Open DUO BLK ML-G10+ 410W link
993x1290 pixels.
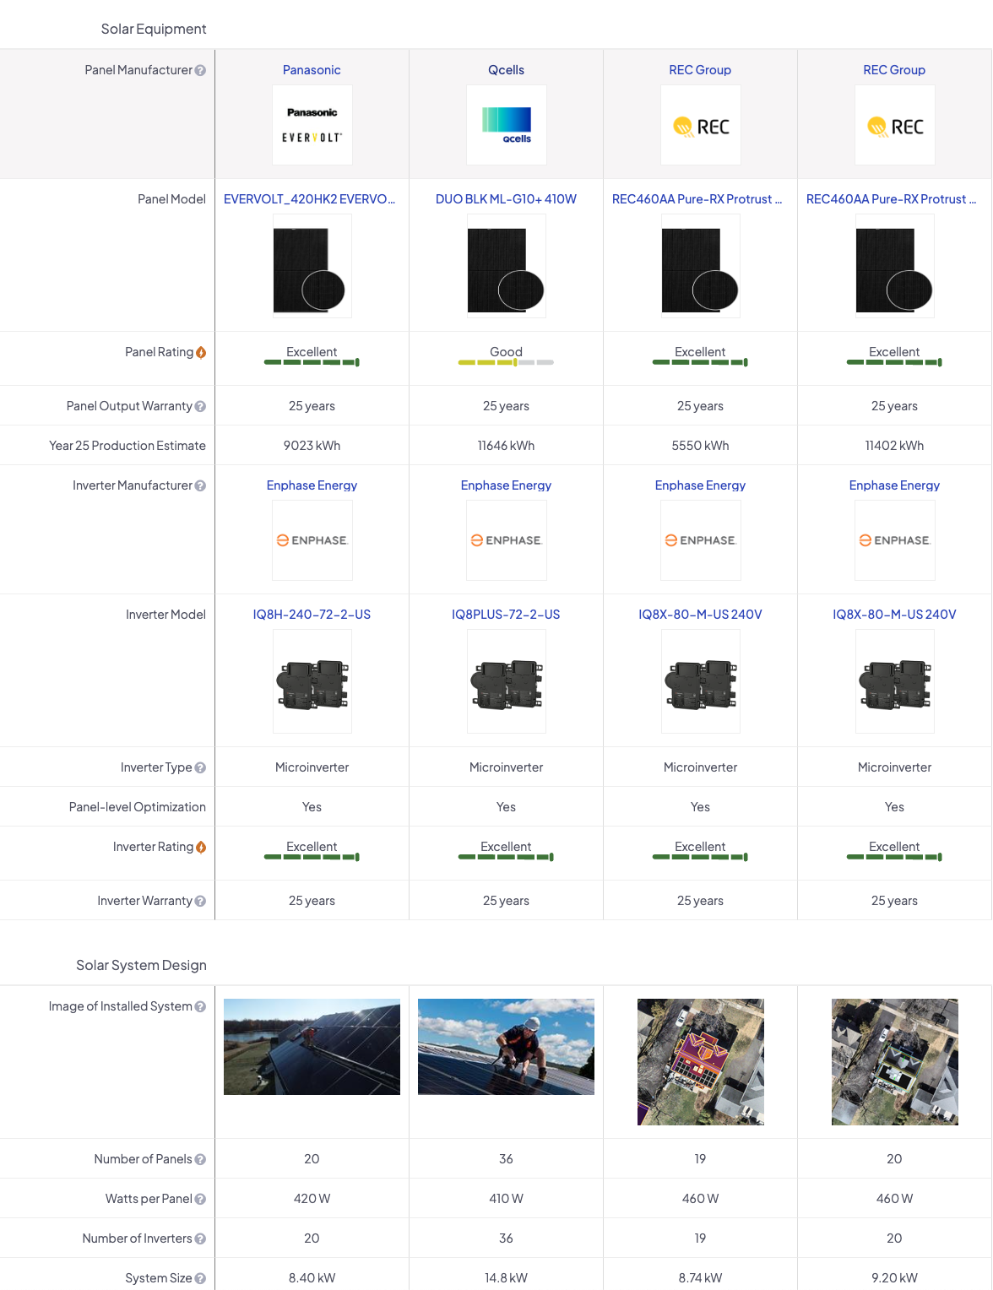(x=506, y=199)
